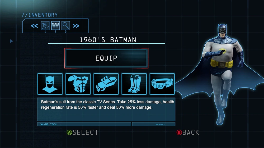This screenshot has width=264, height=148.
Task: Click the WAYNE TECH footer bar
Action: click(84, 124)
